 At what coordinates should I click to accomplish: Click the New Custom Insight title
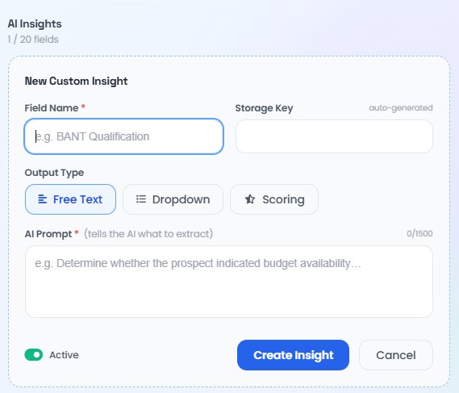(x=76, y=81)
